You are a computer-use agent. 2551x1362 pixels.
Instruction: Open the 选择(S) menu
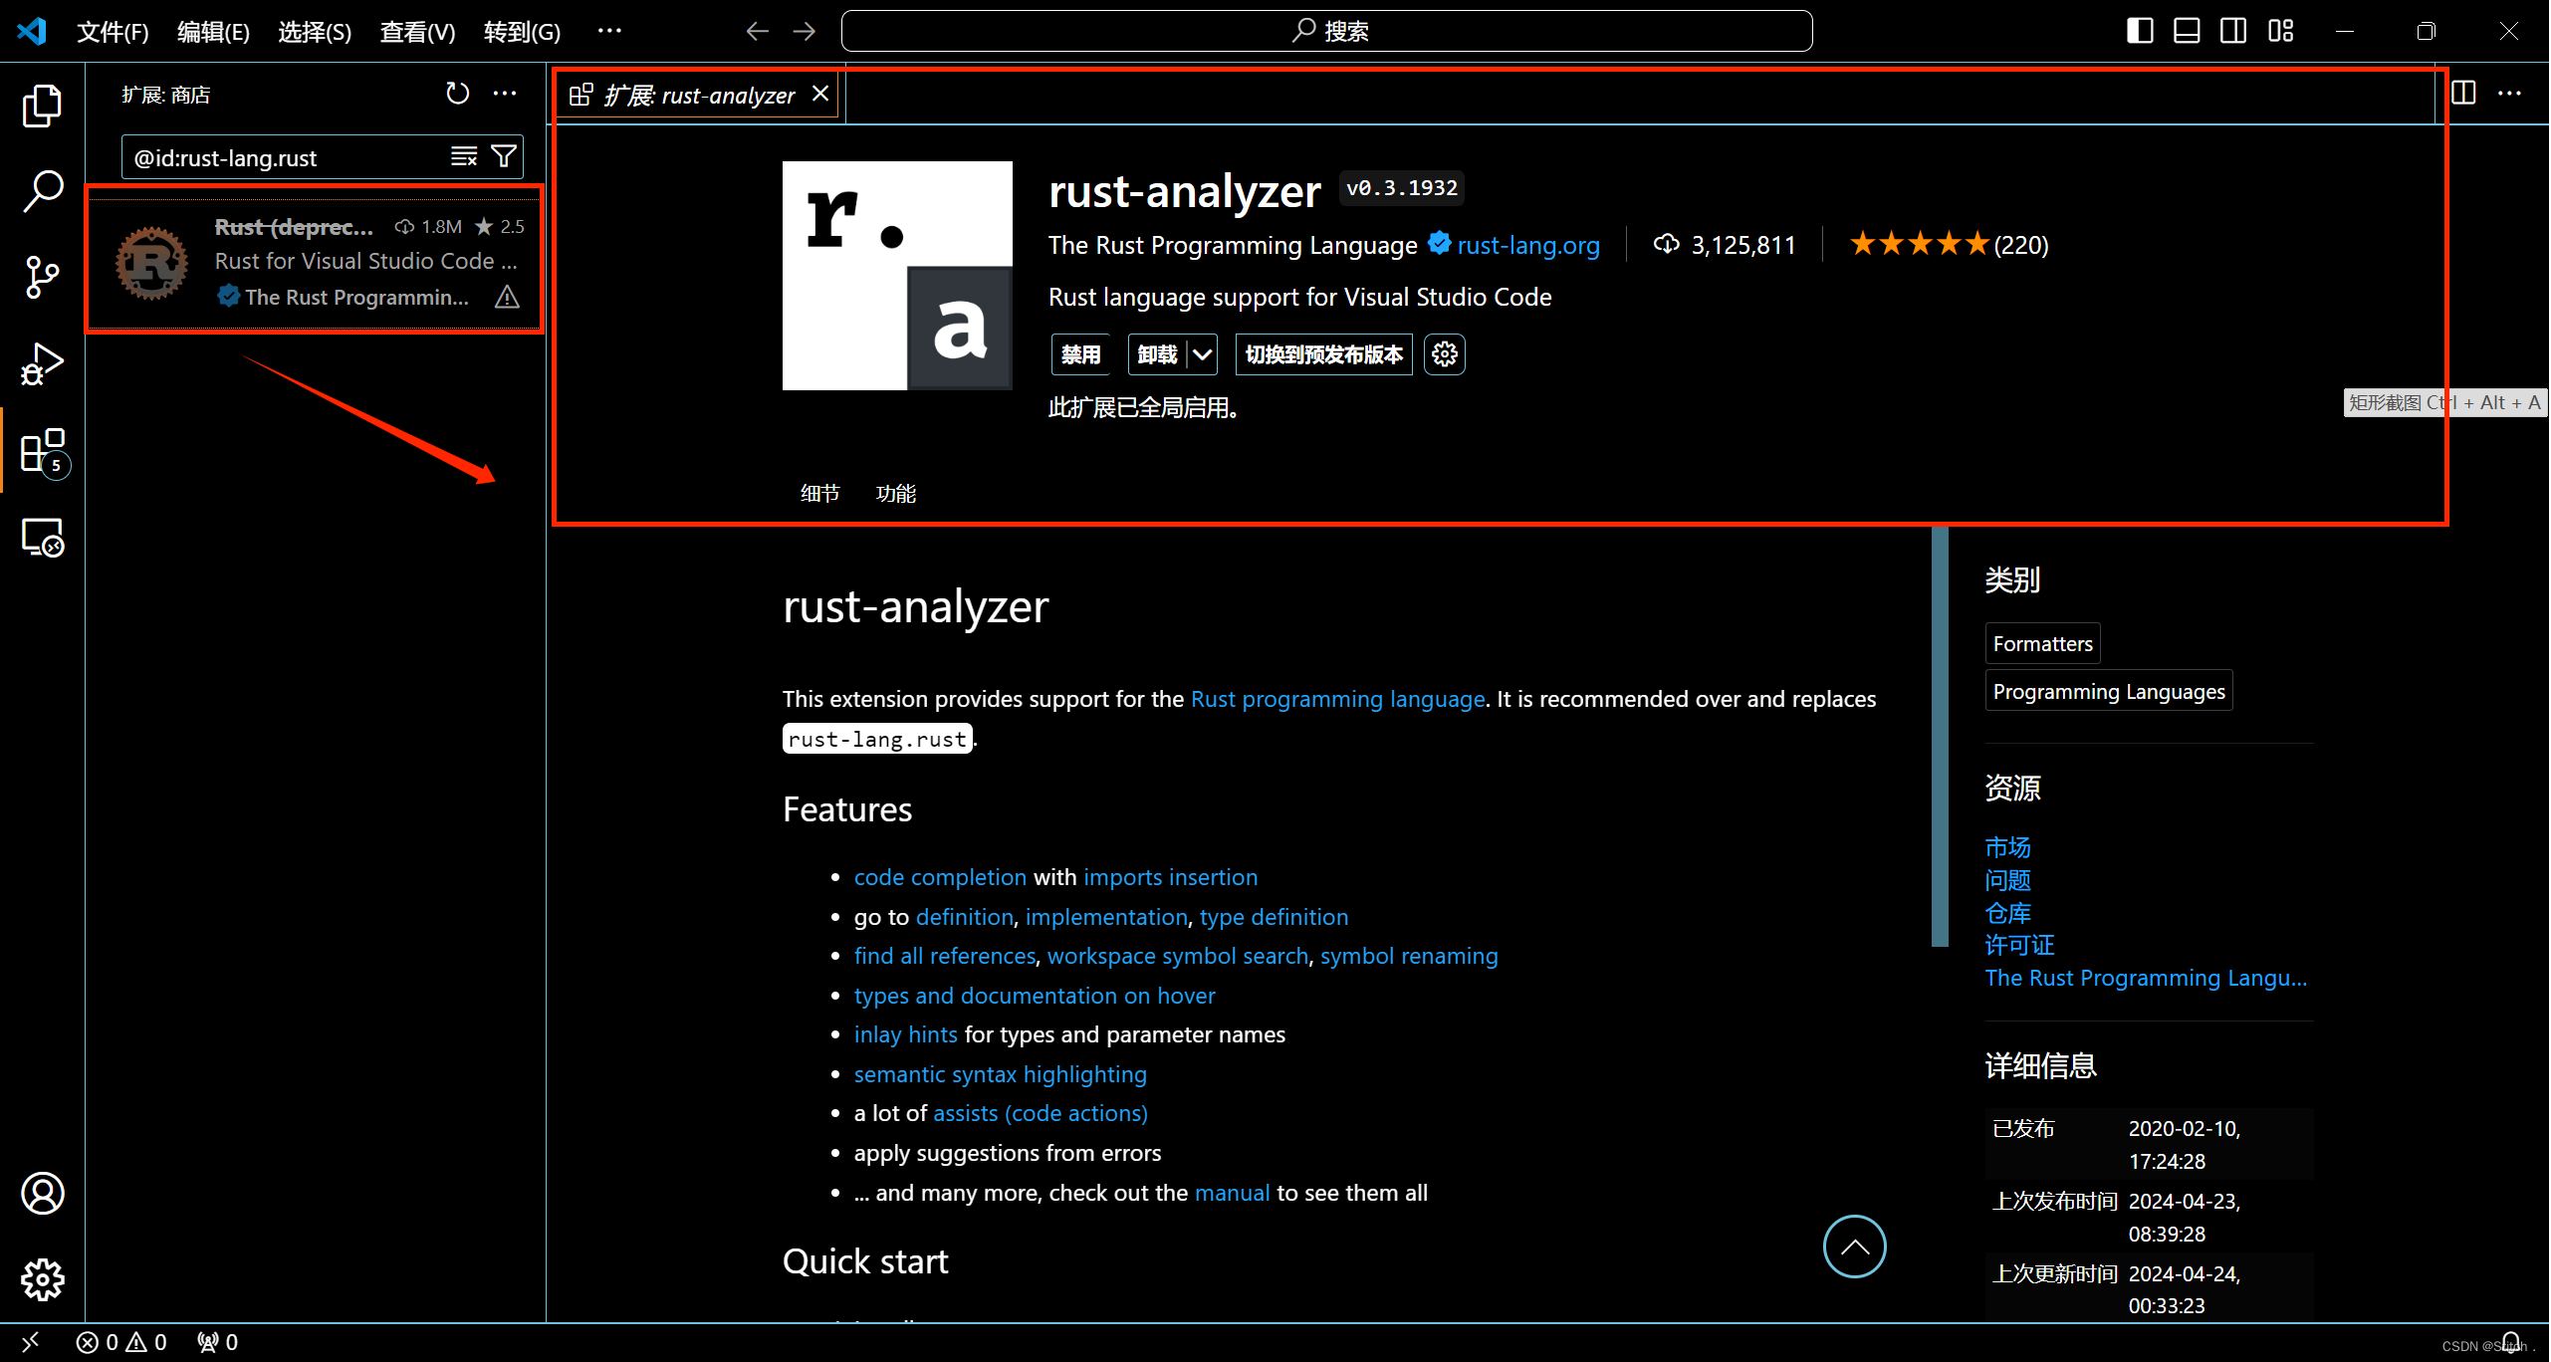click(315, 32)
